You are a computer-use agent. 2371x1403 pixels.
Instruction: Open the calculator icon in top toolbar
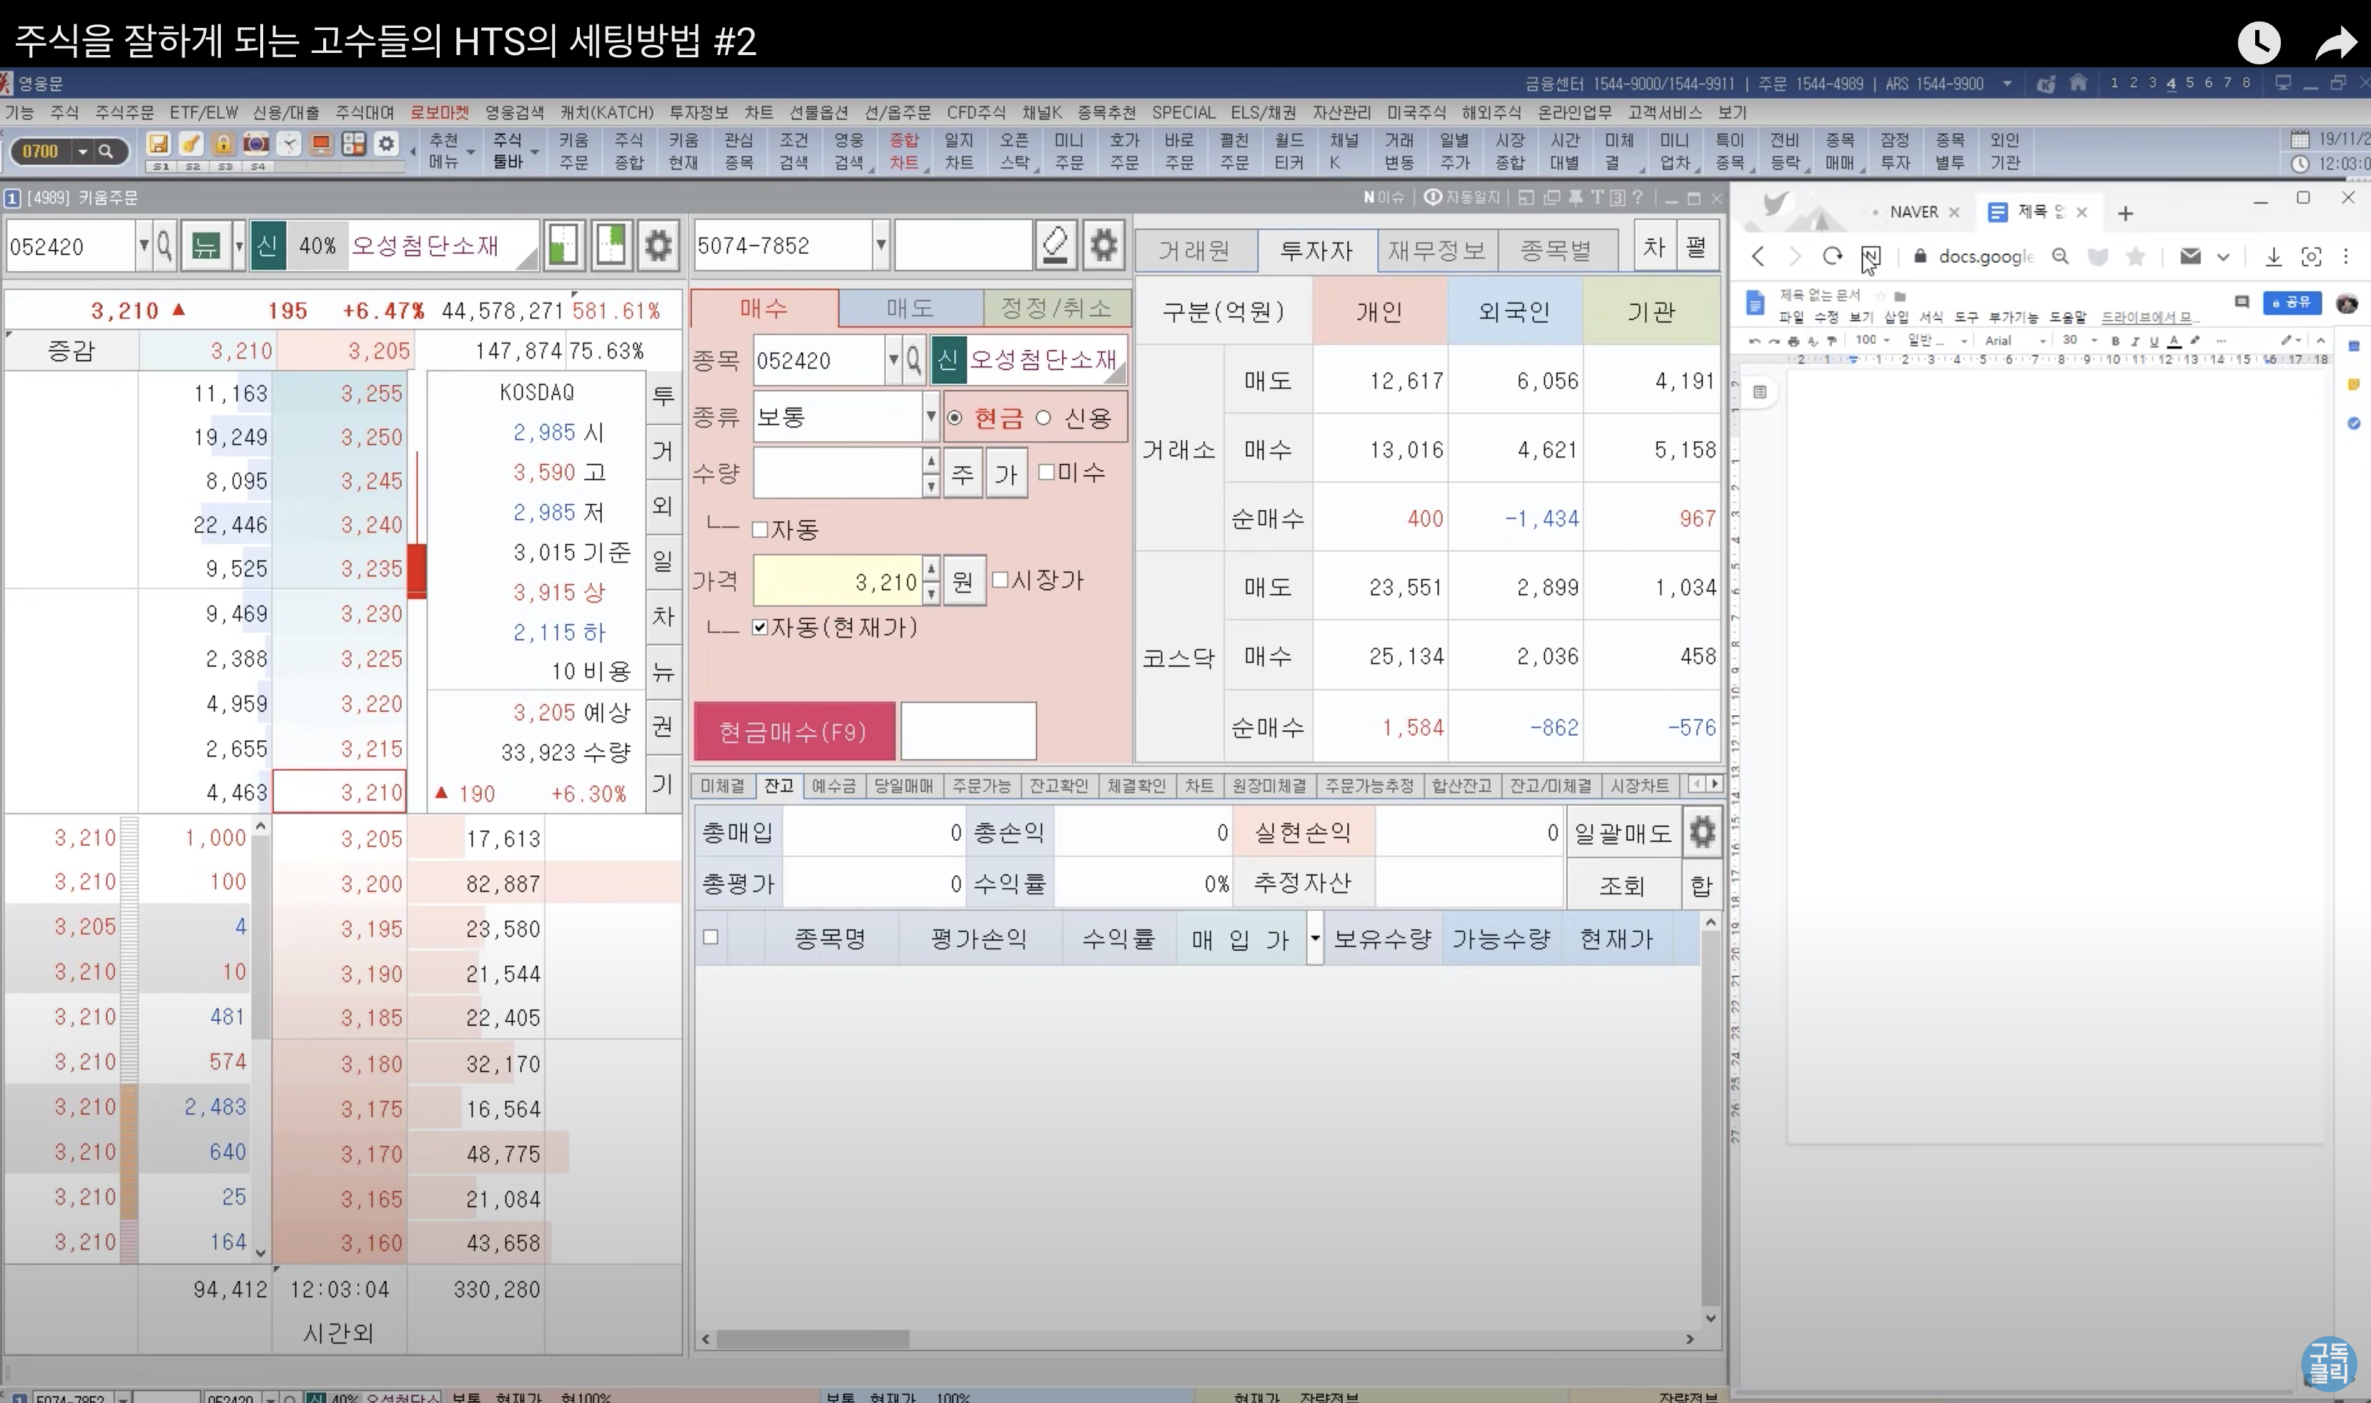(x=353, y=144)
